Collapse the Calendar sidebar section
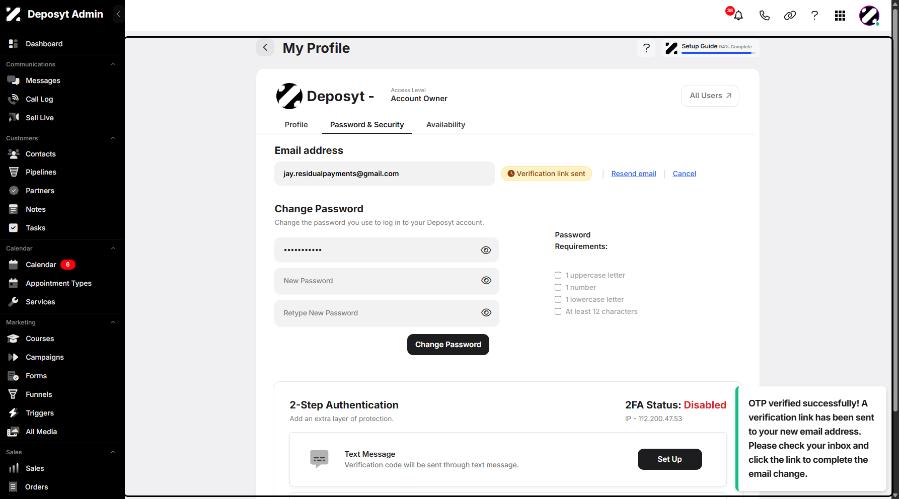The height and width of the screenshot is (499, 899). click(x=113, y=248)
